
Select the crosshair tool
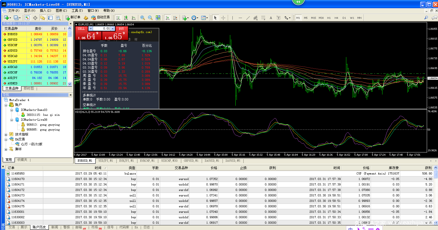click(223, 18)
